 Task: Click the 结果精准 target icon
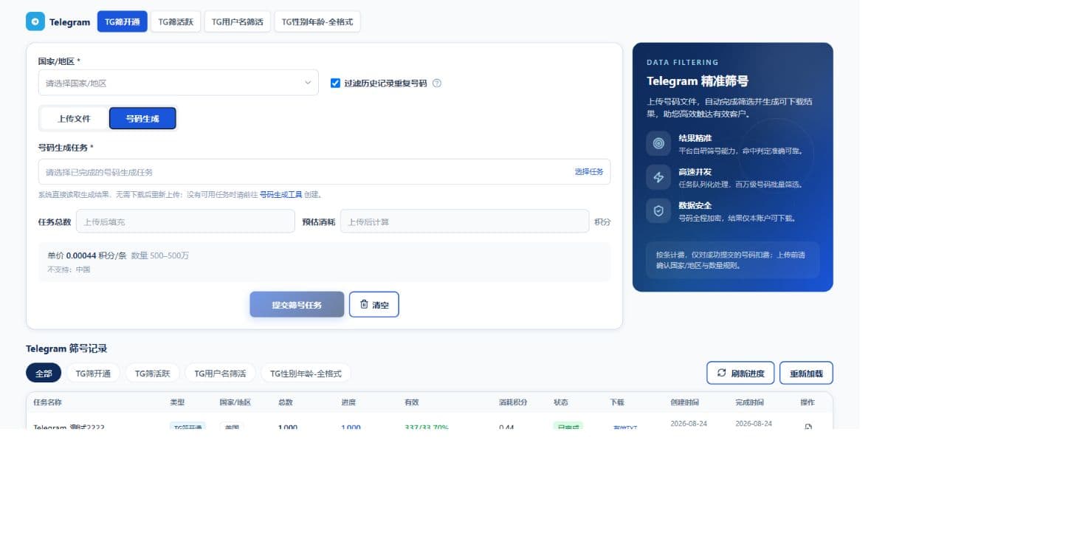658,143
